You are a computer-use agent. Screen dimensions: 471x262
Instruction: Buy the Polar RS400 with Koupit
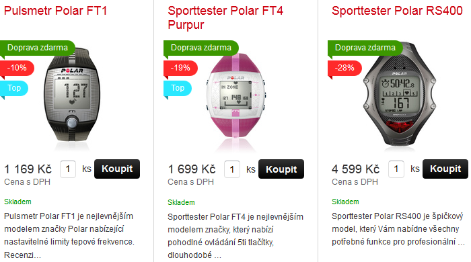[x=445, y=169]
